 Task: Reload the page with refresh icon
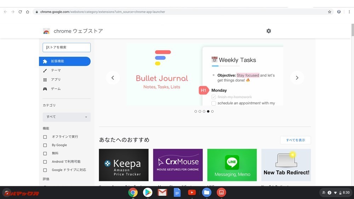point(20,12)
